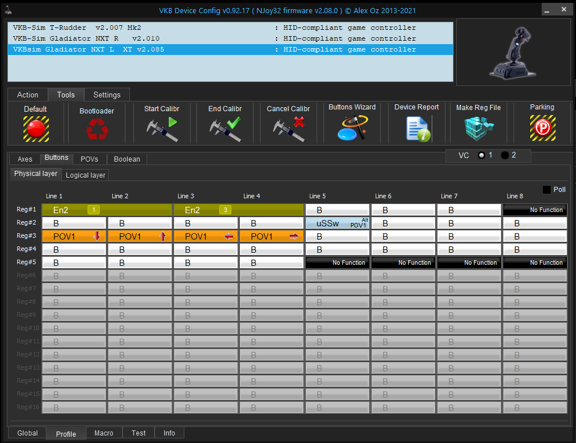
Task: Finish calibration via End Calibr icon
Action: click(x=225, y=129)
